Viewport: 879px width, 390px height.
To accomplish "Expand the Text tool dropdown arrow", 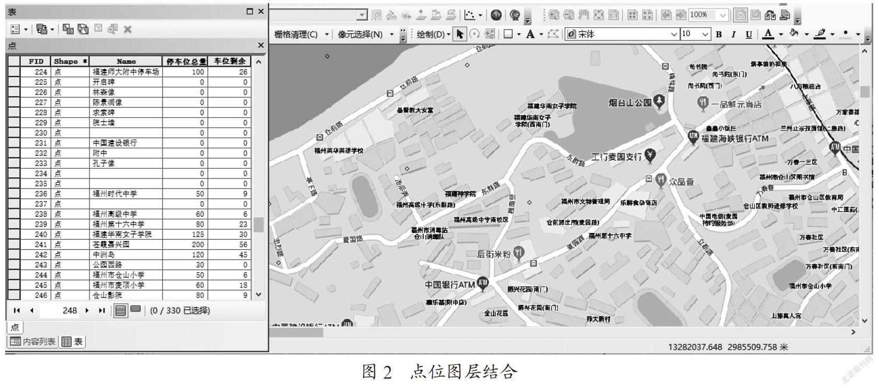I will (541, 35).
